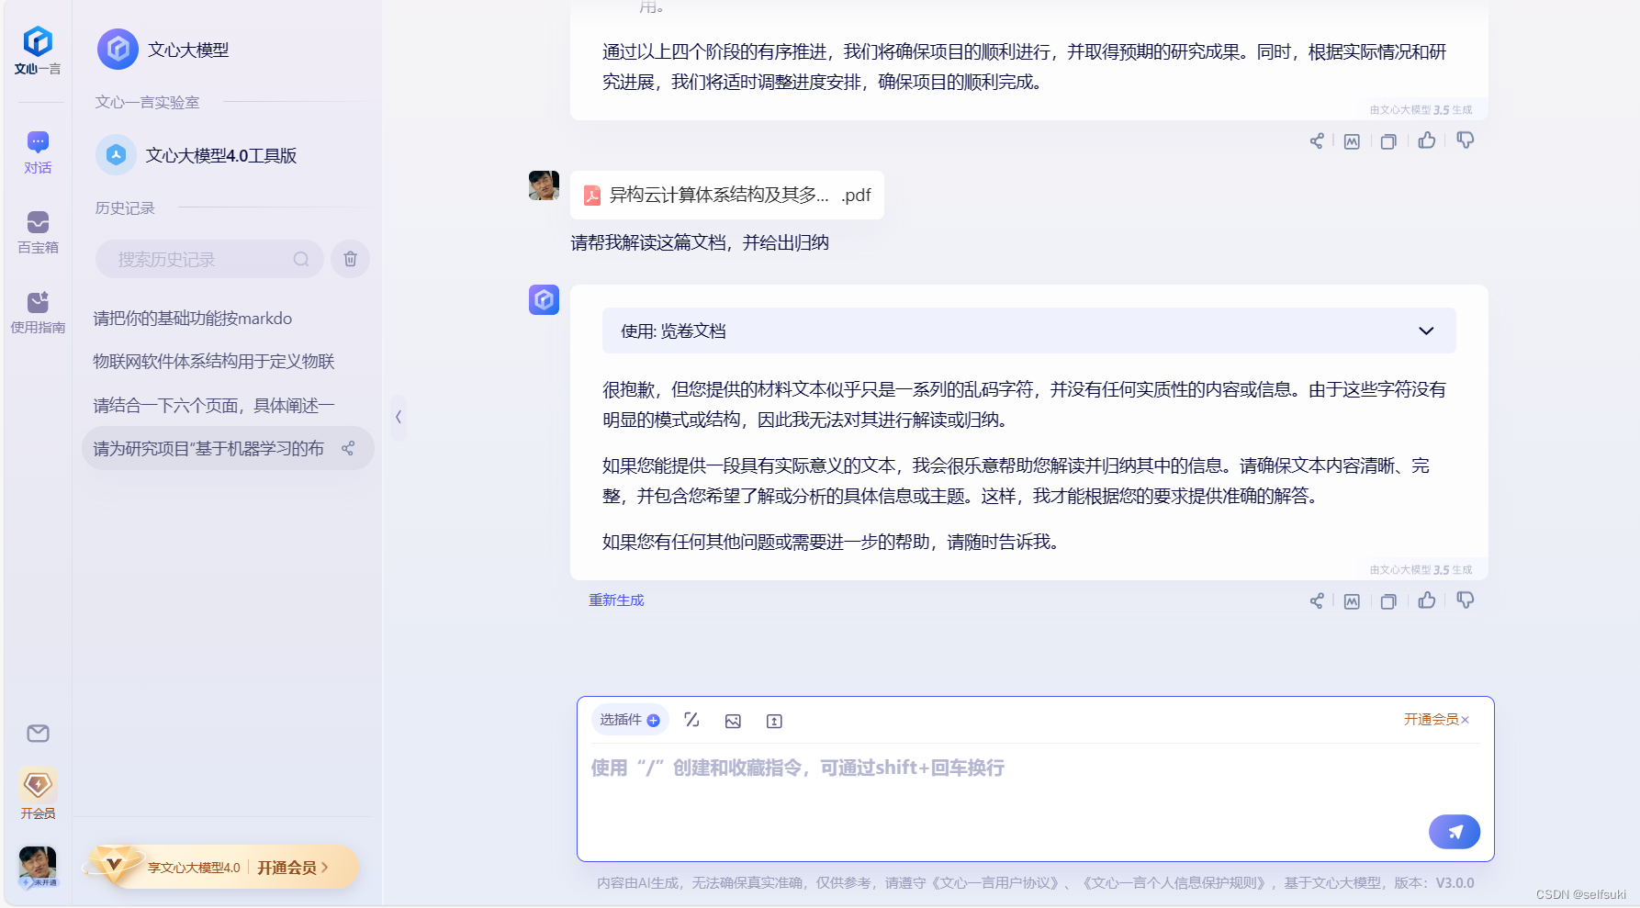
Task: Open the 使用指南 guide
Action: point(38,312)
